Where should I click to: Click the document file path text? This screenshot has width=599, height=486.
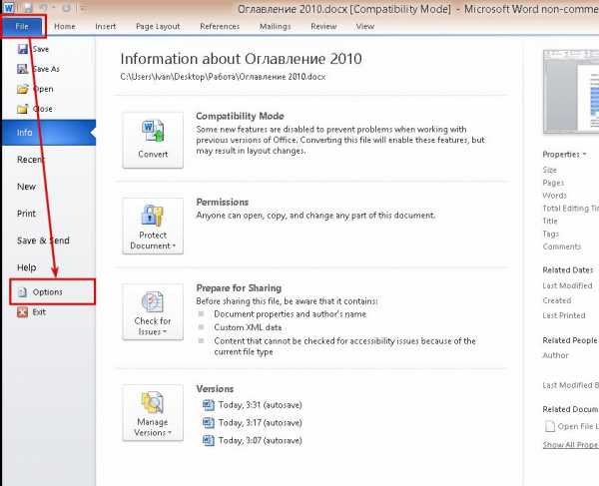[x=223, y=77]
